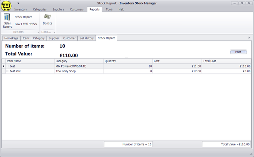Click 'The Body Shop' category cell
Screen dimensions: 254x157
pyautogui.click(x=79, y=71)
